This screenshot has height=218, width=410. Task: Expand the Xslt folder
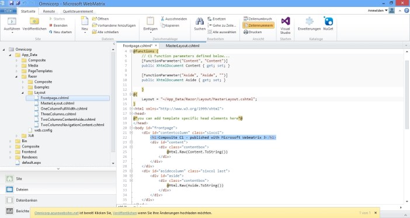[16, 136]
